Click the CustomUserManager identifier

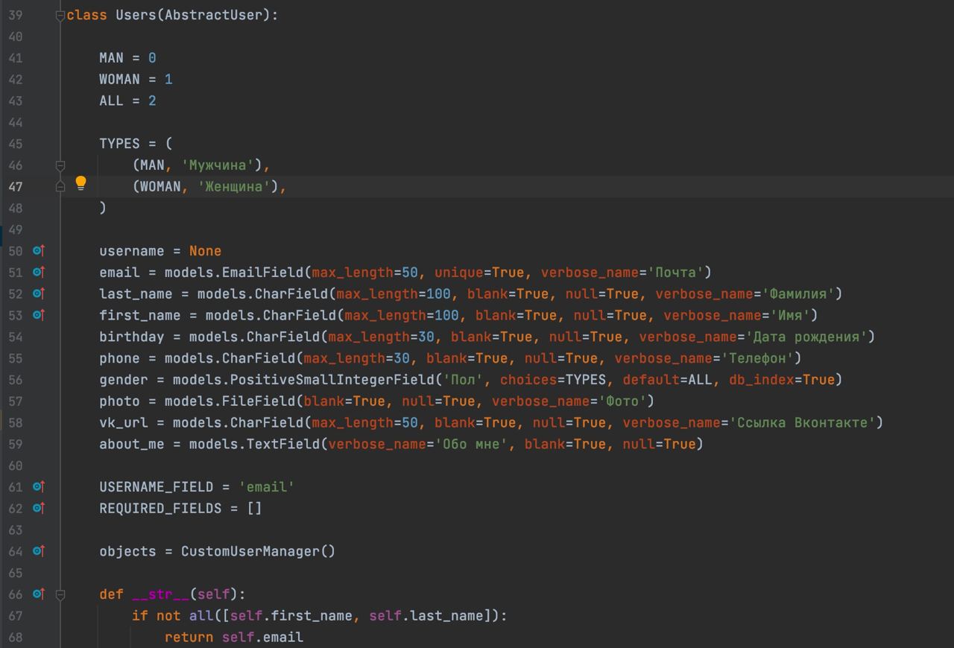(250, 552)
